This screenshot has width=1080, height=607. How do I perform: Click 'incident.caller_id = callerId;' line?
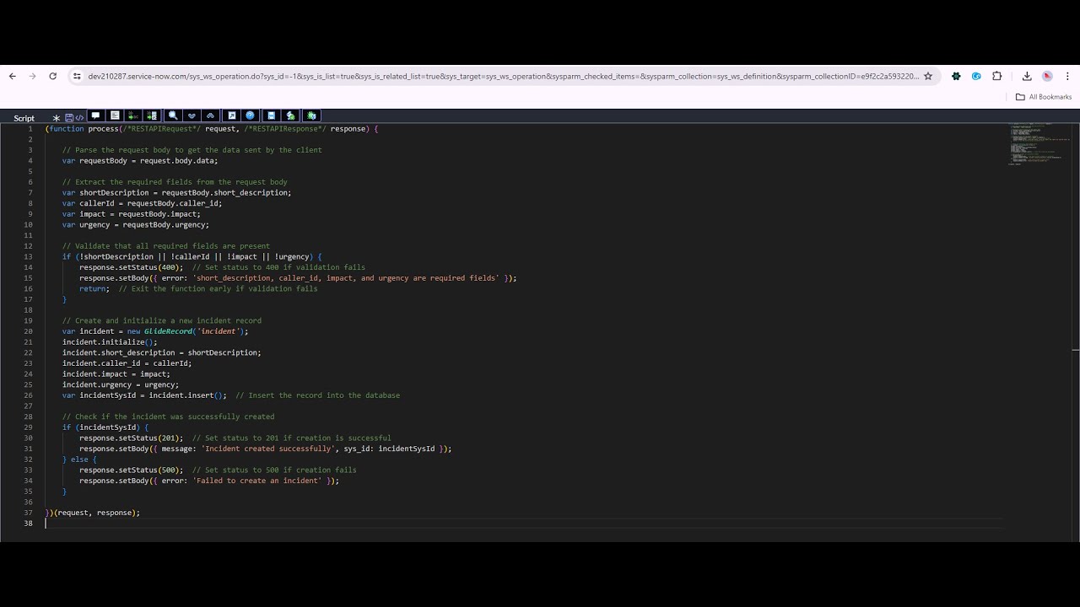coord(127,363)
